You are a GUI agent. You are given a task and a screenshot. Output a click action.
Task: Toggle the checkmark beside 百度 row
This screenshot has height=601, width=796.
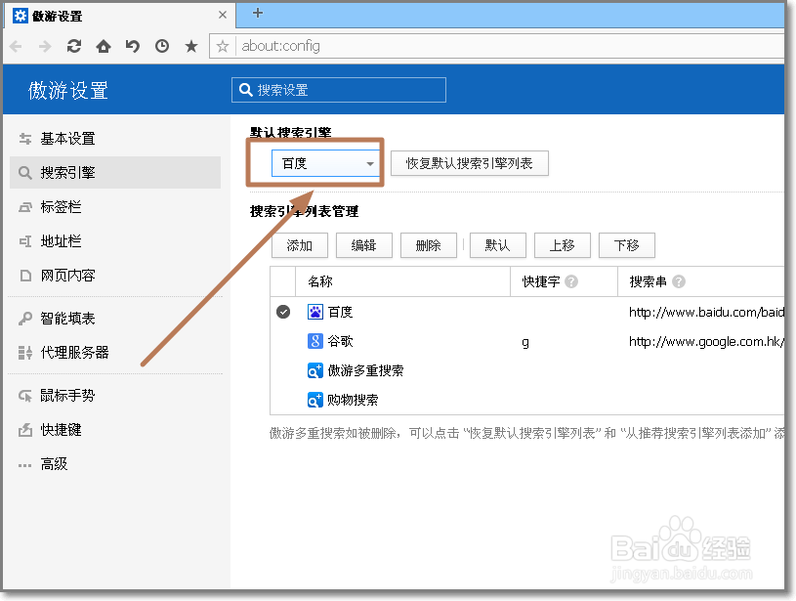283,312
